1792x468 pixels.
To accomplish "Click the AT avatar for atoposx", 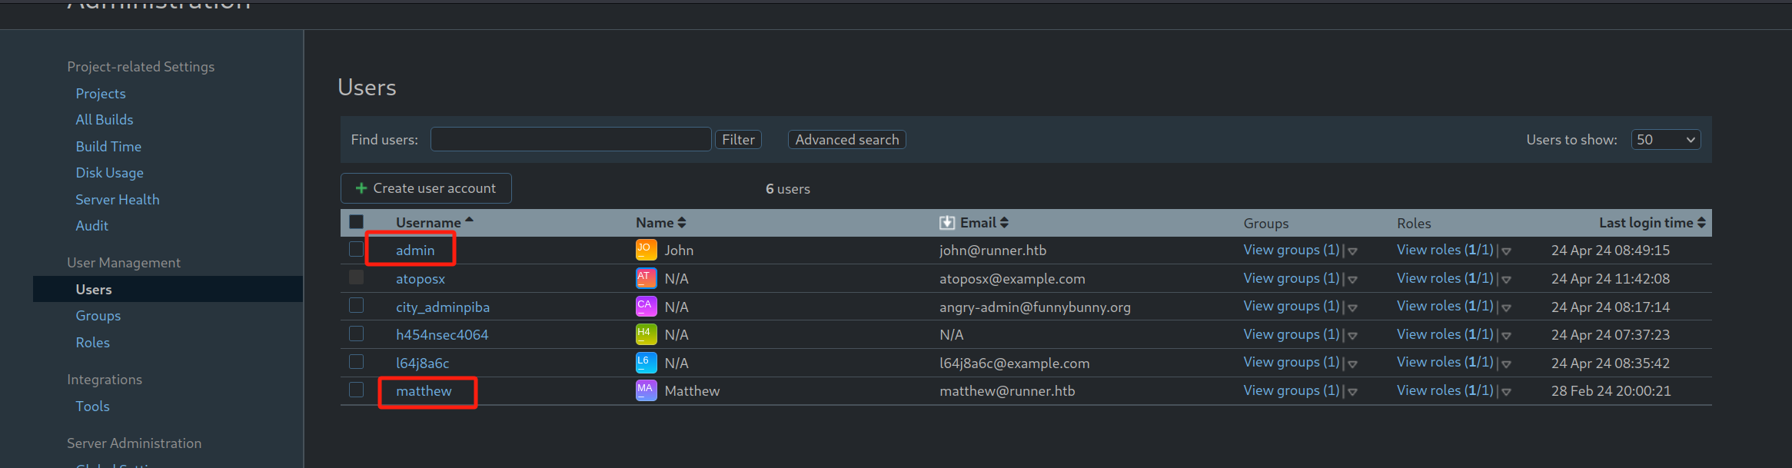I will point(646,278).
